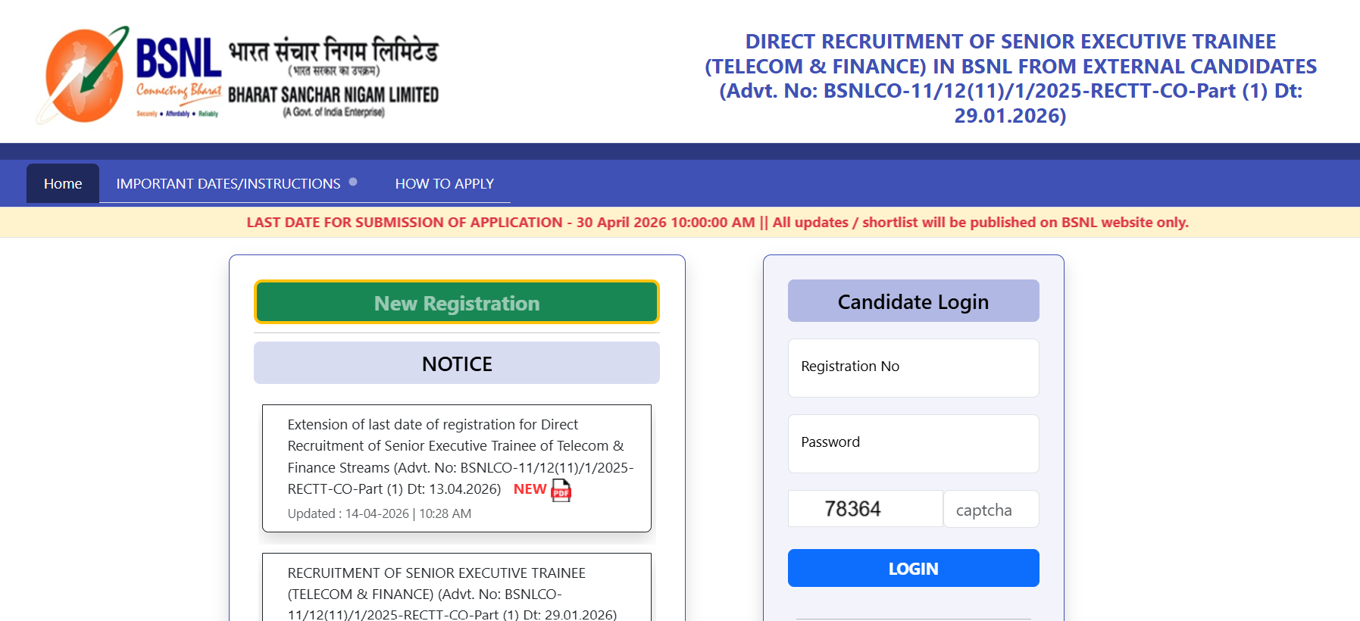Click the Direct Recruitment page title
Viewport: 1360px width, 621px height.
pos(1010,78)
